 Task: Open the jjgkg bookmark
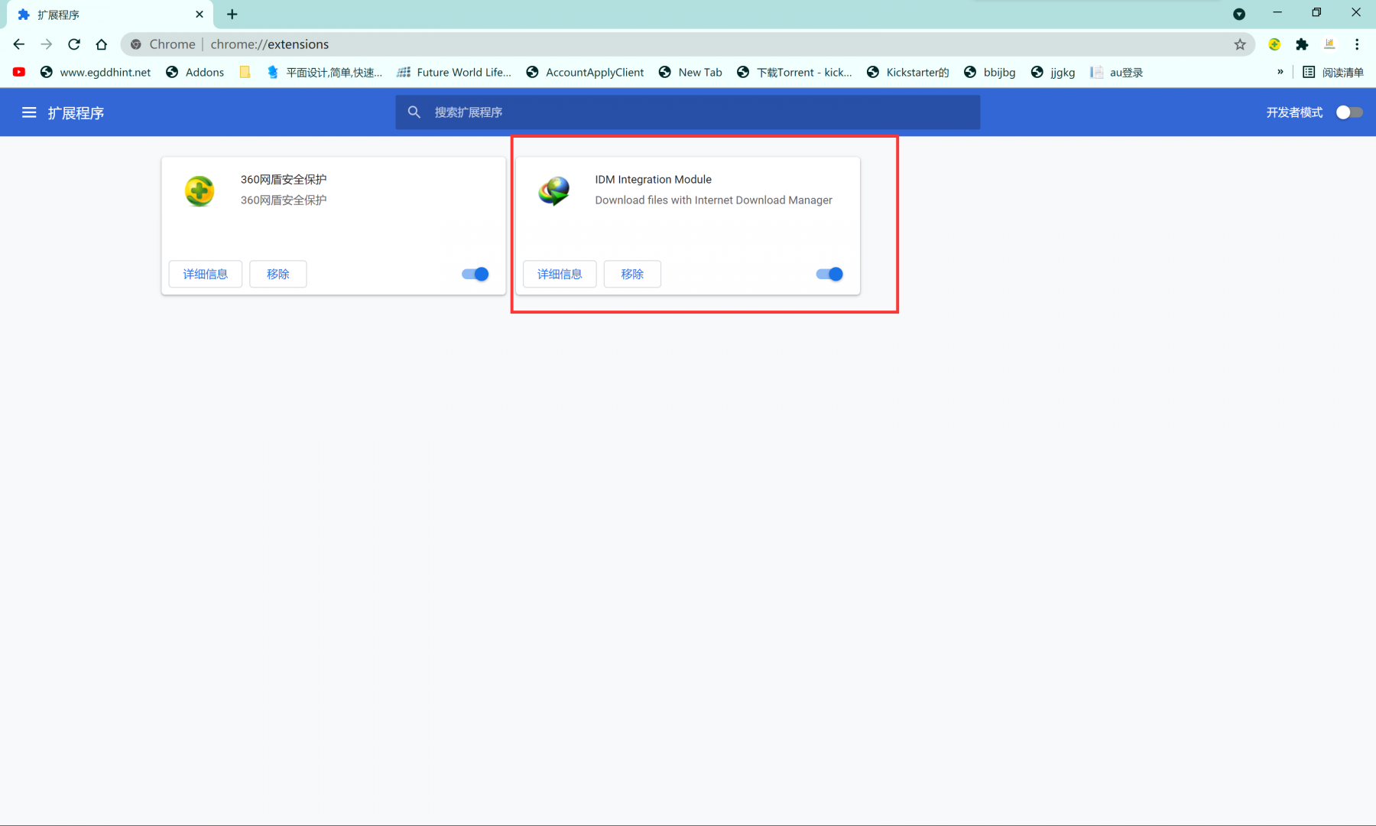click(1053, 72)
